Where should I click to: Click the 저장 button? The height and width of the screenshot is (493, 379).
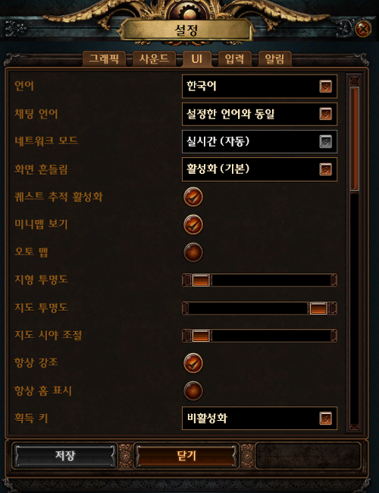coord(65,455)
